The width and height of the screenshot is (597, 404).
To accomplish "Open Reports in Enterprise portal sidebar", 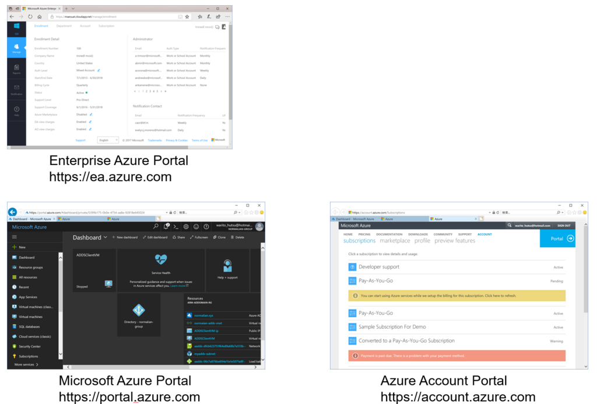I will tap(16, 69).
